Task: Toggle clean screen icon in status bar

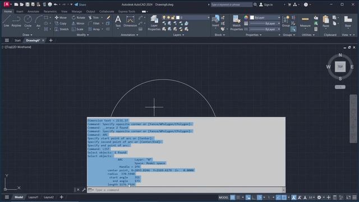Action: click(x=348, y=197)
